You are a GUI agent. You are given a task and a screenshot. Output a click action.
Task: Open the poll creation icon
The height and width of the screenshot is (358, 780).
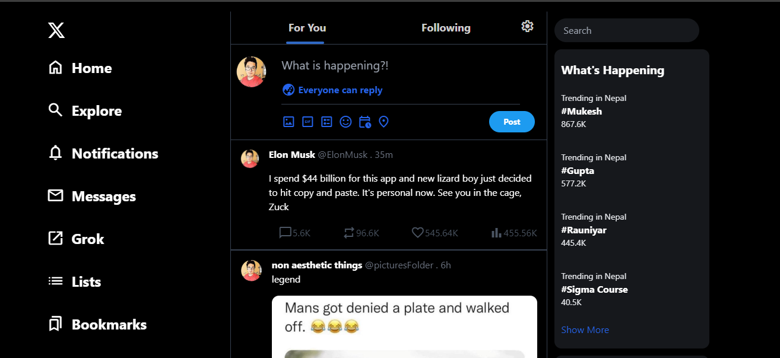tap(326, 121)
